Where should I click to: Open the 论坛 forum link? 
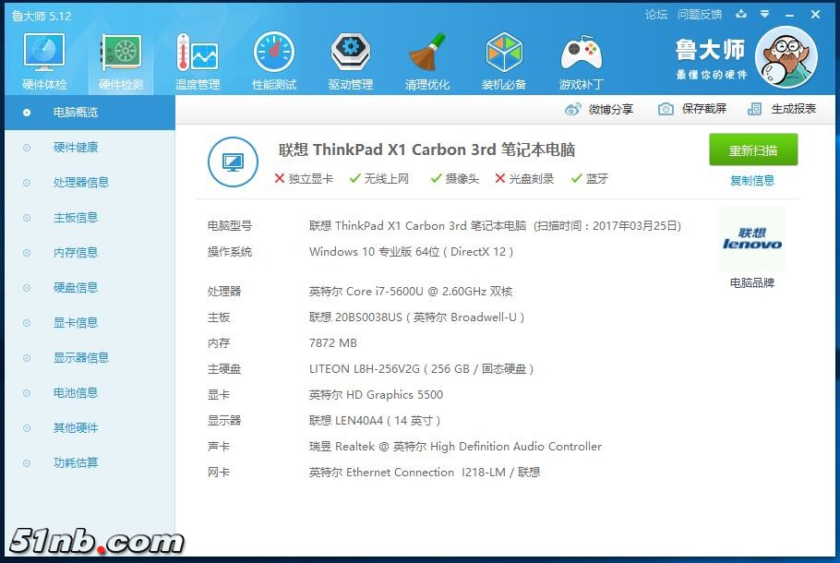pos(656,15)
